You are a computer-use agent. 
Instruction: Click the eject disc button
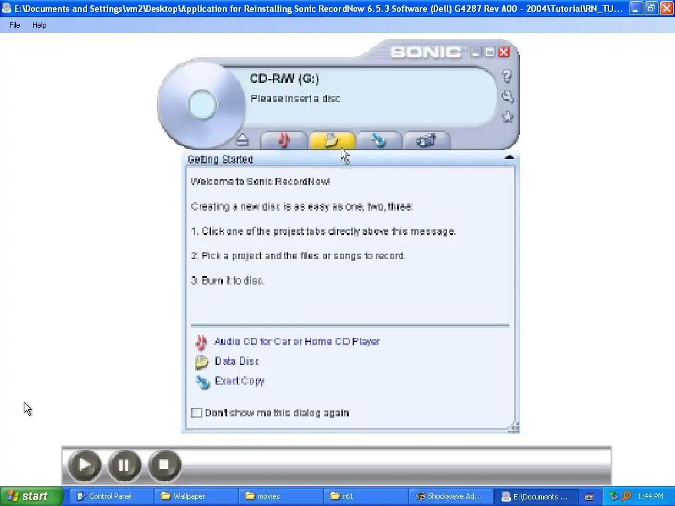click(243, 140)
